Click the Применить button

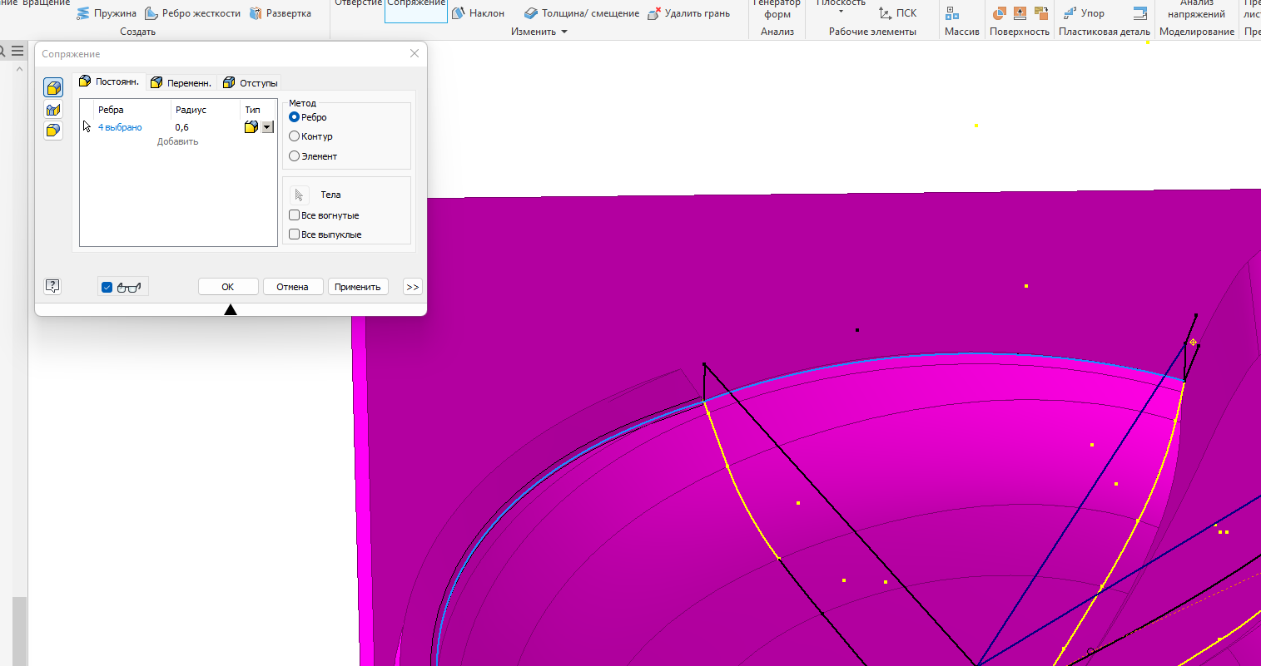click(358, 286)
